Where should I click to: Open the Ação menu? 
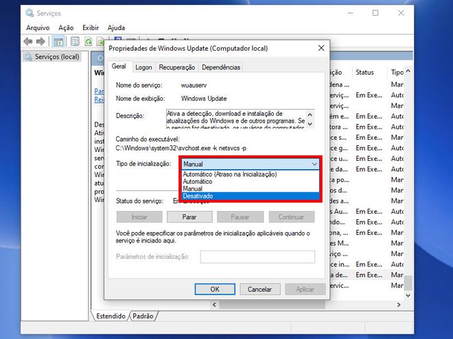tap(66, 27)
